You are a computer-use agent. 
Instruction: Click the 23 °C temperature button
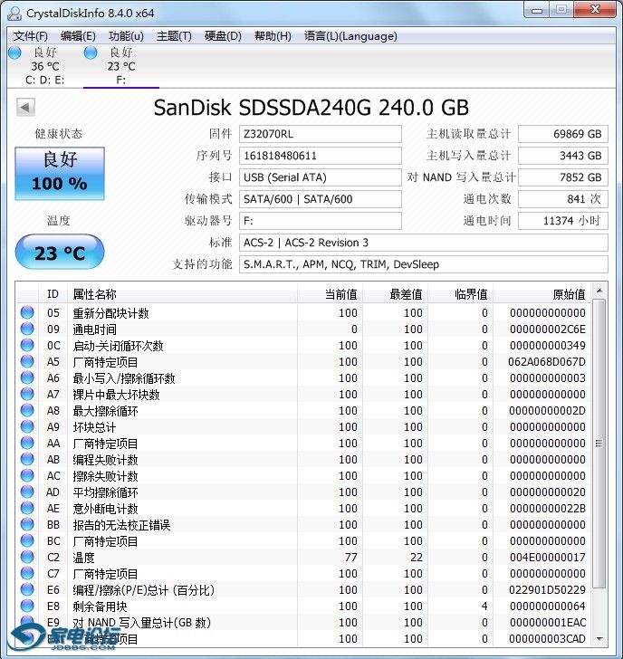point(60,253)
